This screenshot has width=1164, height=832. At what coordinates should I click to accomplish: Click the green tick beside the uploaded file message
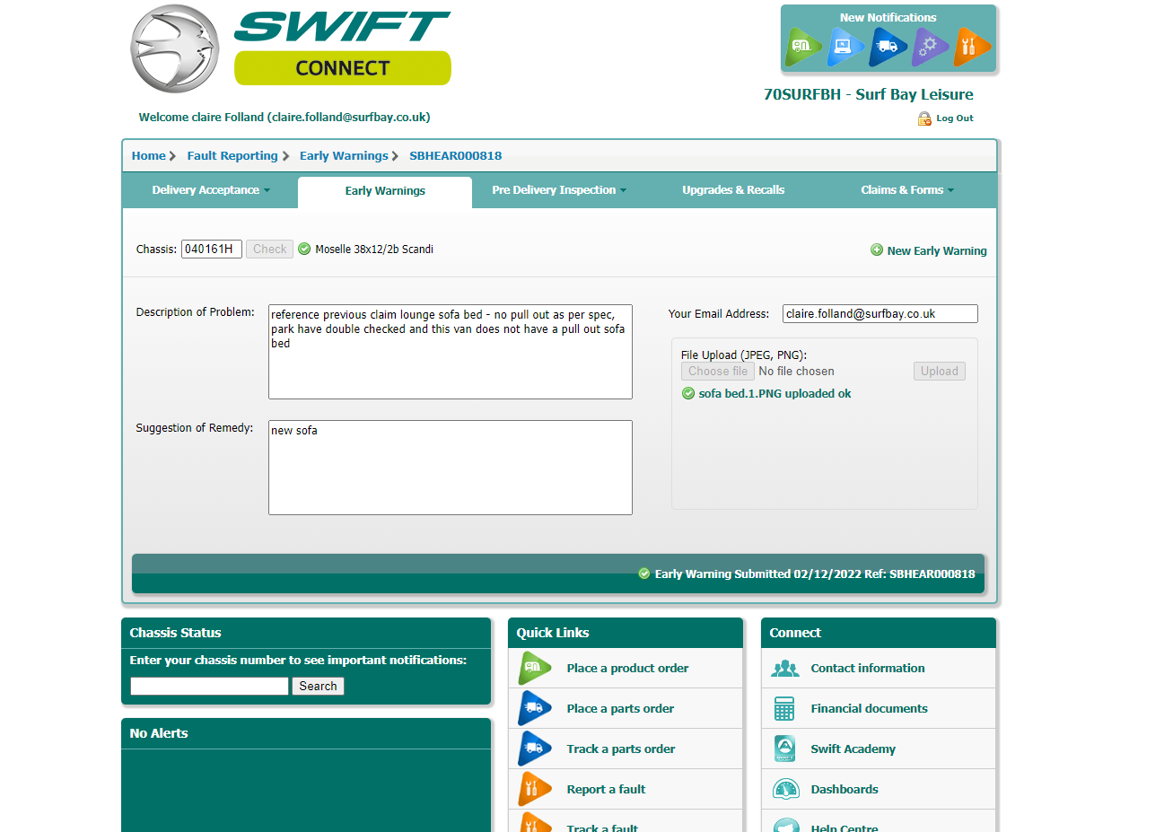click(x=688, y=393)
